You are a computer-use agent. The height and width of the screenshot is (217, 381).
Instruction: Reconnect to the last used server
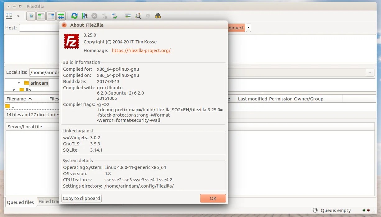pos(115,16)
